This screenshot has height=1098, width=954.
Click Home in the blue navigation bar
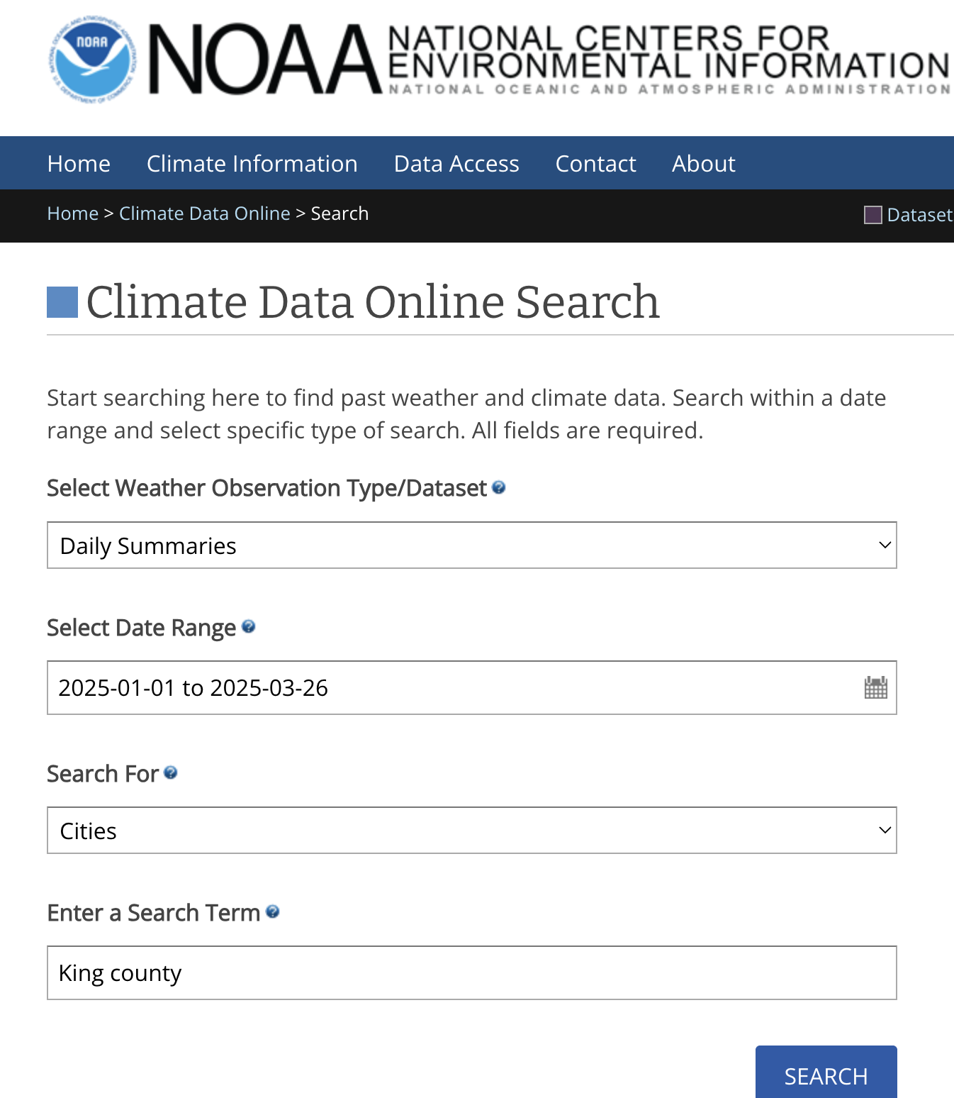(x=79, y=164)
